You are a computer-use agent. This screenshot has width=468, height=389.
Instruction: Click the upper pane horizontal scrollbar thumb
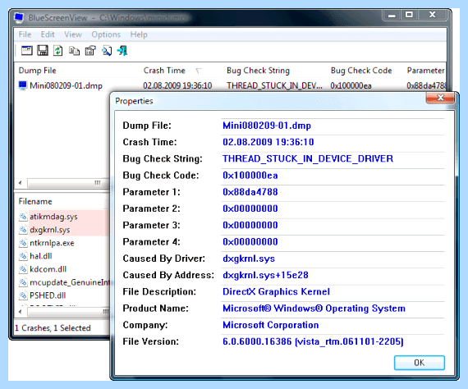68,182
